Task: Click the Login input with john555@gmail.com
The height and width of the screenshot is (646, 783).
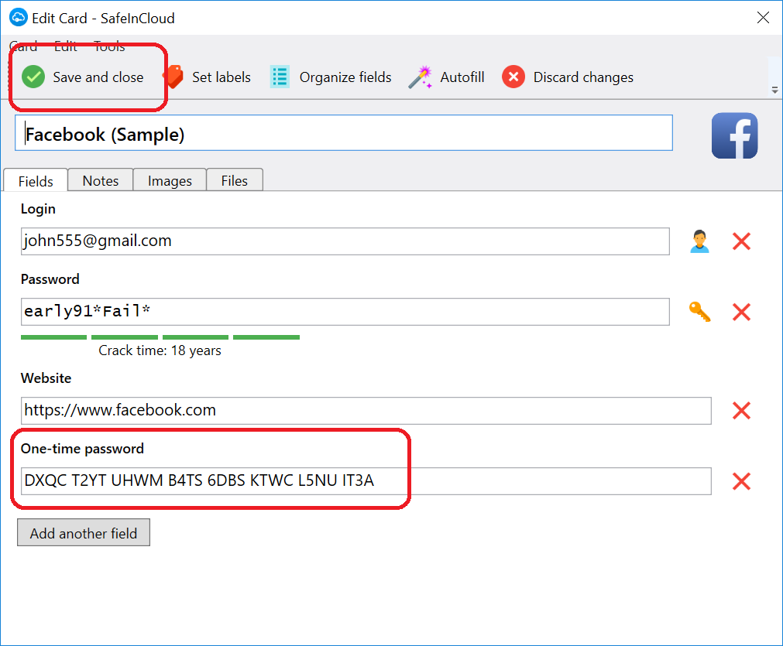Action: tap(345, 241)
